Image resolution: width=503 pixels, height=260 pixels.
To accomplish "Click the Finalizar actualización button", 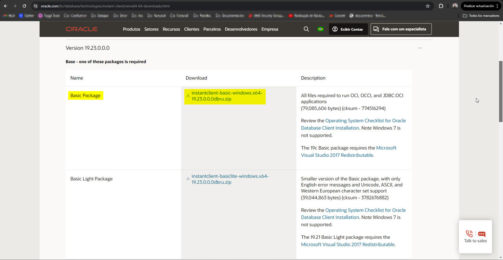I will pos(479,6).
